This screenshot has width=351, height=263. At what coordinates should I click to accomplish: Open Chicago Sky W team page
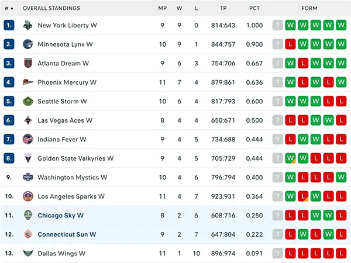click(x=61, y=215)
